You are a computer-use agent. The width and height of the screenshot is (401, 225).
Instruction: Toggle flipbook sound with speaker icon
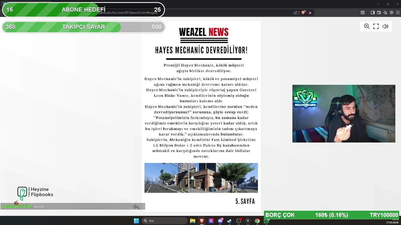pyautogui.click(x=385, y=26)
